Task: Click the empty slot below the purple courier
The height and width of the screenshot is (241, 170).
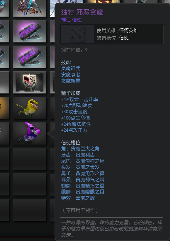Action: pyautogui.click(x=29, y=159)
